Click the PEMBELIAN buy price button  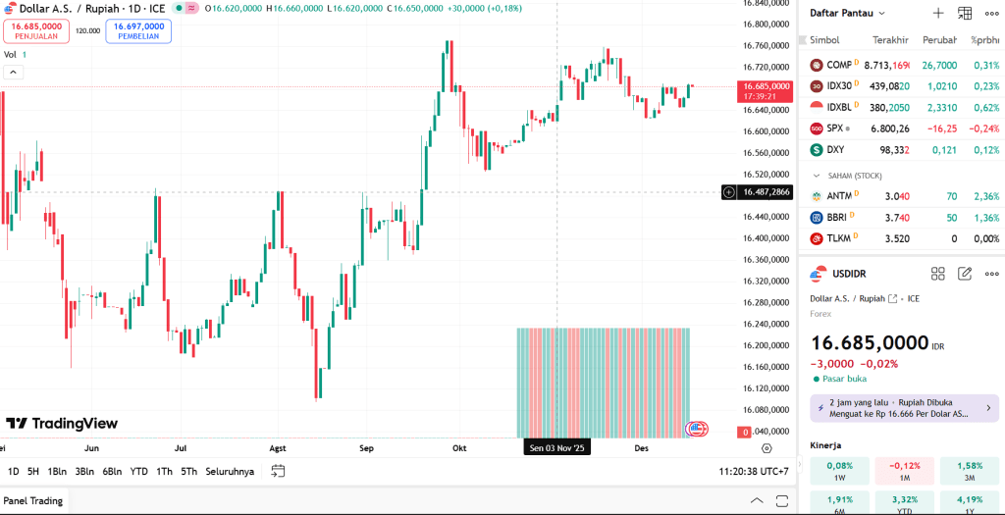click(x=138, y=31)
